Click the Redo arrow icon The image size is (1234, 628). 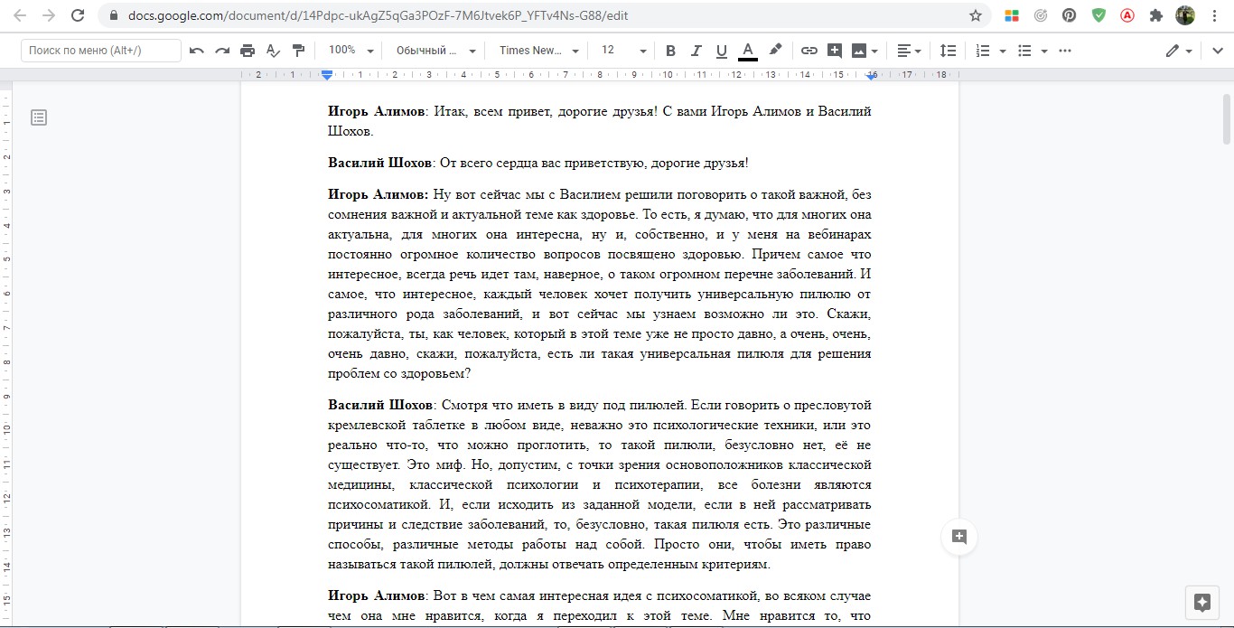222,51
